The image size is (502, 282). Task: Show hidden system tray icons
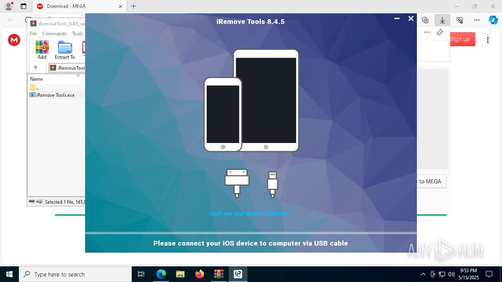[x=423, y=274]
